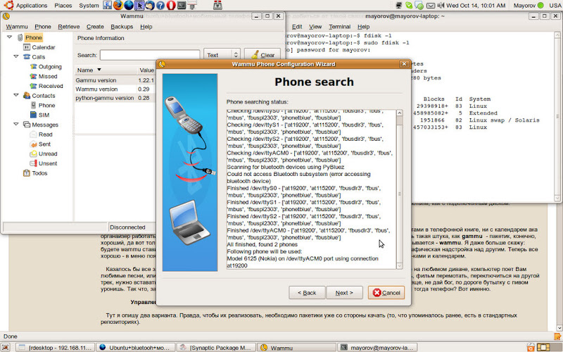Click the python-gammu version row
Screen dimensions: 563x352
(x=115, y=98)
